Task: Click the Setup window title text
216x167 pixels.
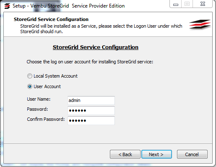Action: [x=68, y=6]
